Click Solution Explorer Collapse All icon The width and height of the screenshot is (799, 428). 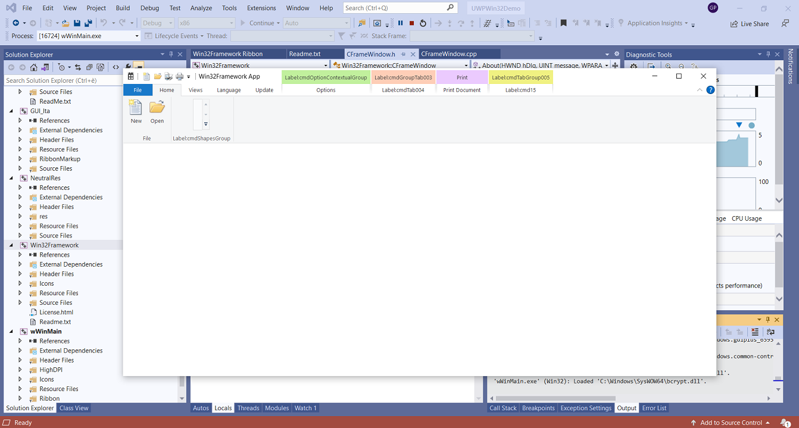click(x=89, y=67)
